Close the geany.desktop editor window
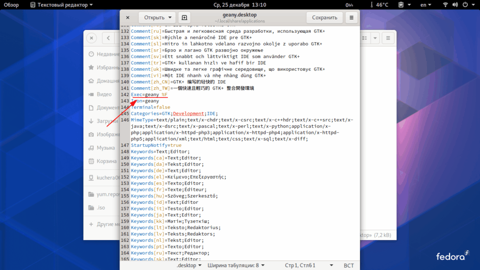This screenshot has width=480, height=270. tap(127, 17)
